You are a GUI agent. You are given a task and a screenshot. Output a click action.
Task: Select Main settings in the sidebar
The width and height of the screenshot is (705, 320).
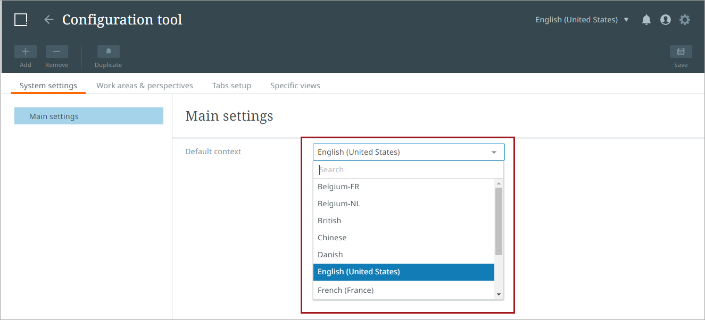point(89,116)
